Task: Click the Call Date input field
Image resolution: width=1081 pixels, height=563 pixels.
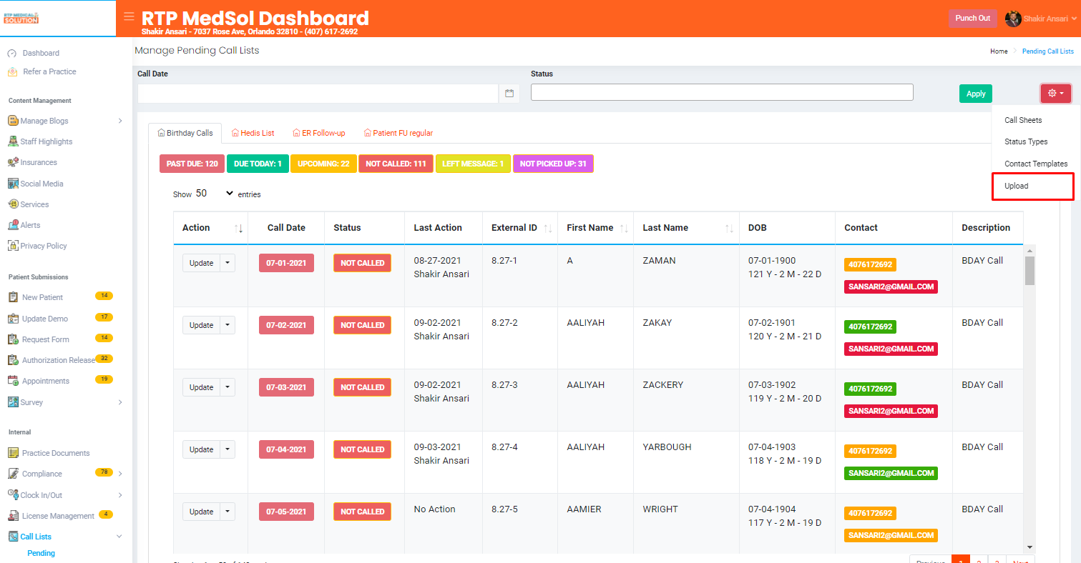Action: coord(318,94)
